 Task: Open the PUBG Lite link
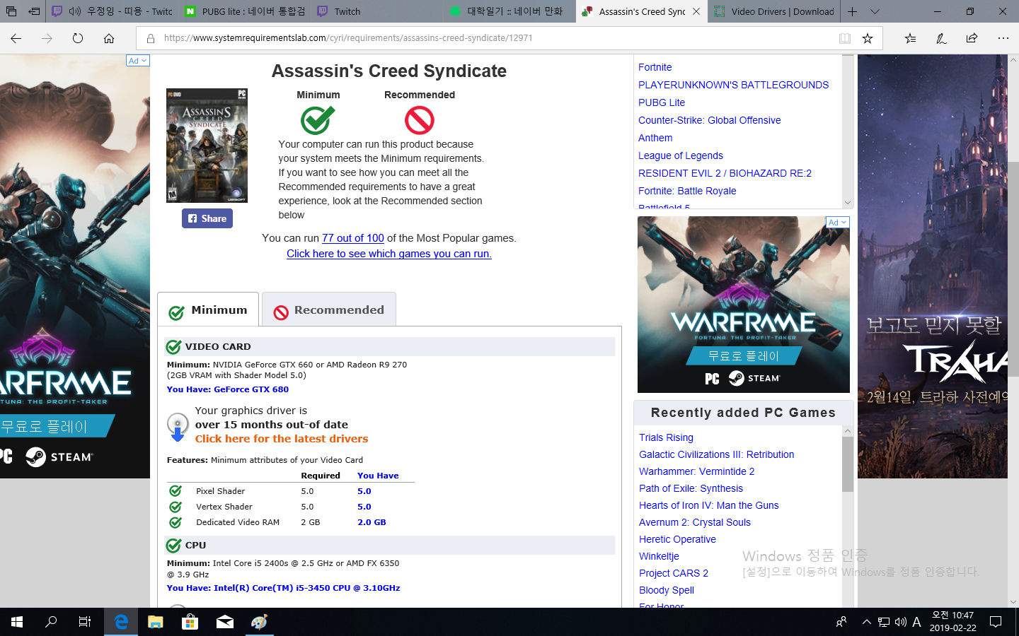662,102
